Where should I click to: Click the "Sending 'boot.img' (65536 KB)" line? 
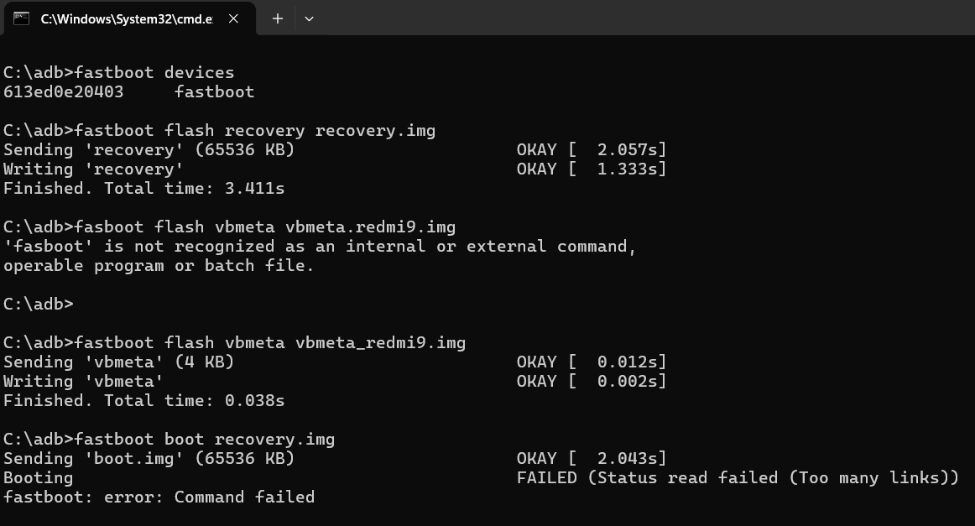tap(149, 458)
